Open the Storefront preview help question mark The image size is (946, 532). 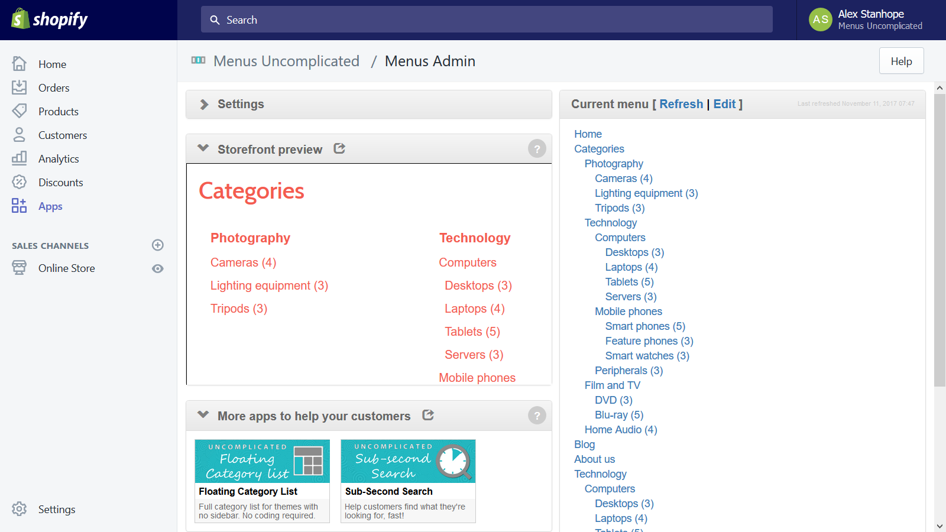[x=537, y=148]
